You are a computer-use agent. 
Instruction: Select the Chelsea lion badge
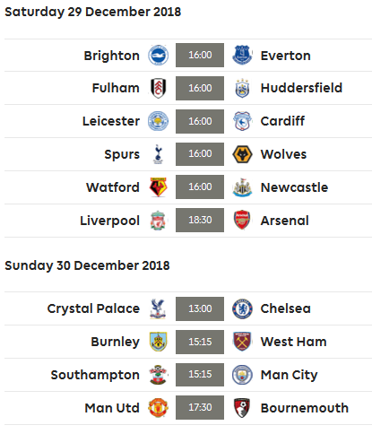(242, 308)
